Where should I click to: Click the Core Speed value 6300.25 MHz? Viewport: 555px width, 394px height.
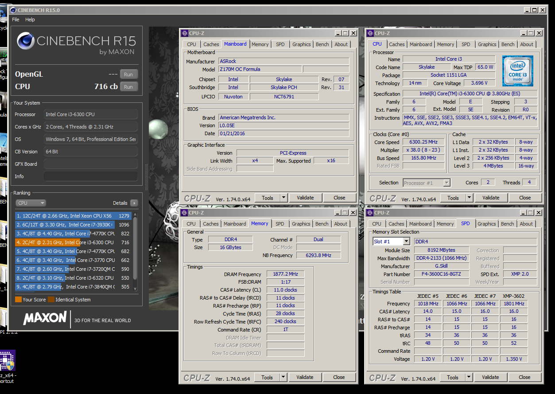[423, 142]
